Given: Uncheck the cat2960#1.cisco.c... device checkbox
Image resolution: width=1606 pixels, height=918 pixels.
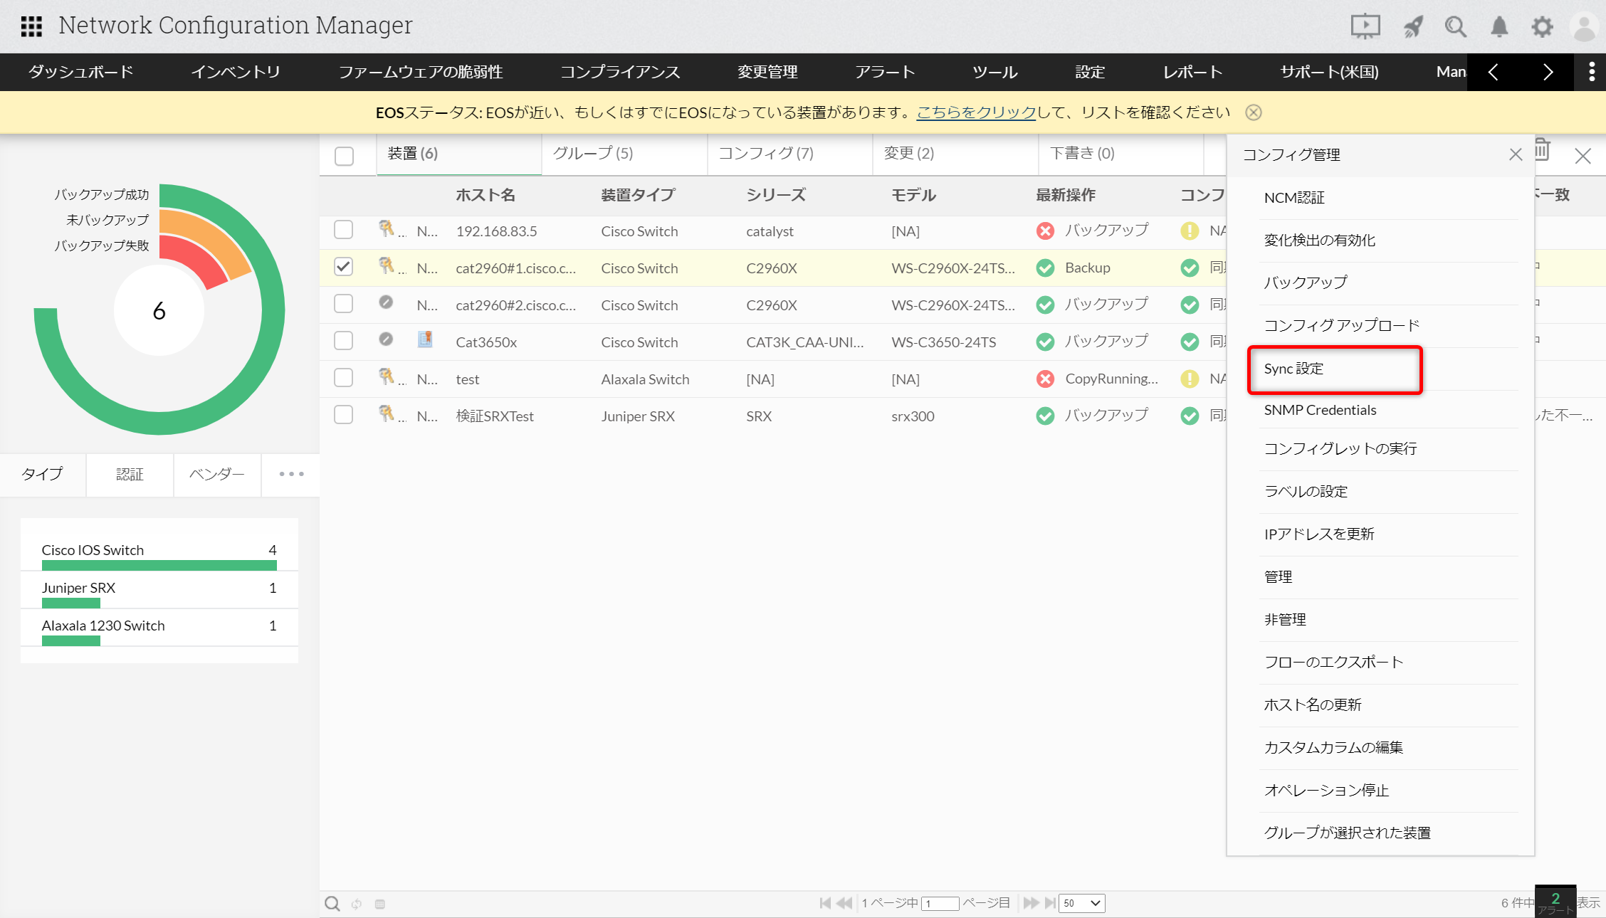Looking at the screenshot, I should [x=343, y=267].
